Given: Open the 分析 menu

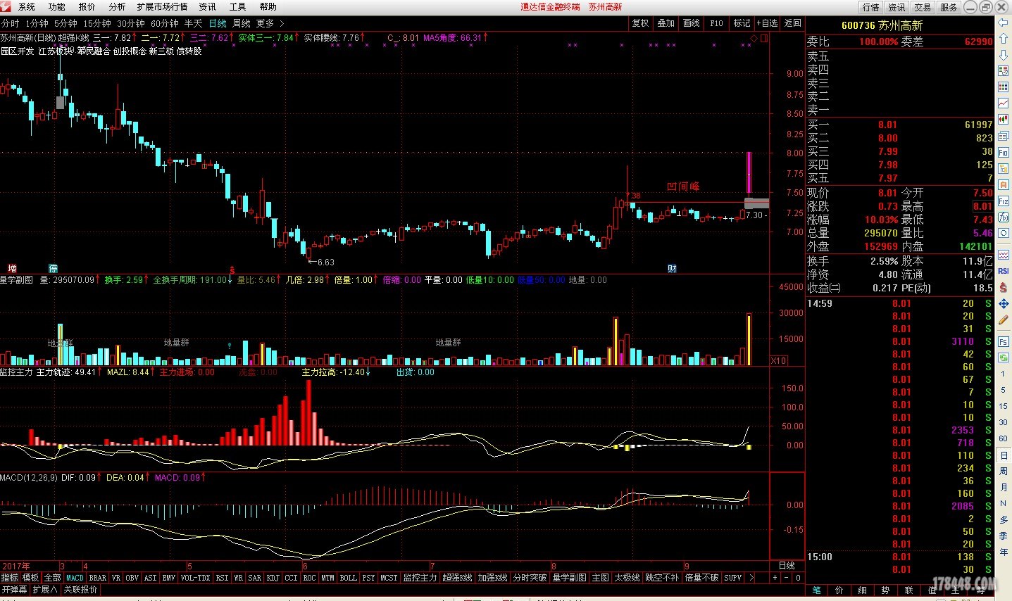Looking at the screenshot, I should coord(117,7).
